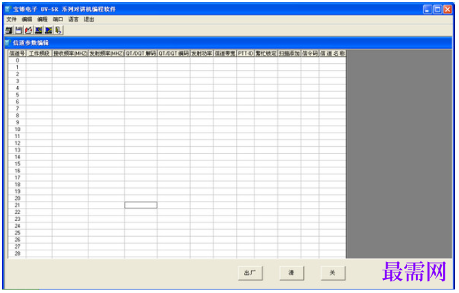
Task: Click the Open file toolbar icon
Action: pos(9,30)
